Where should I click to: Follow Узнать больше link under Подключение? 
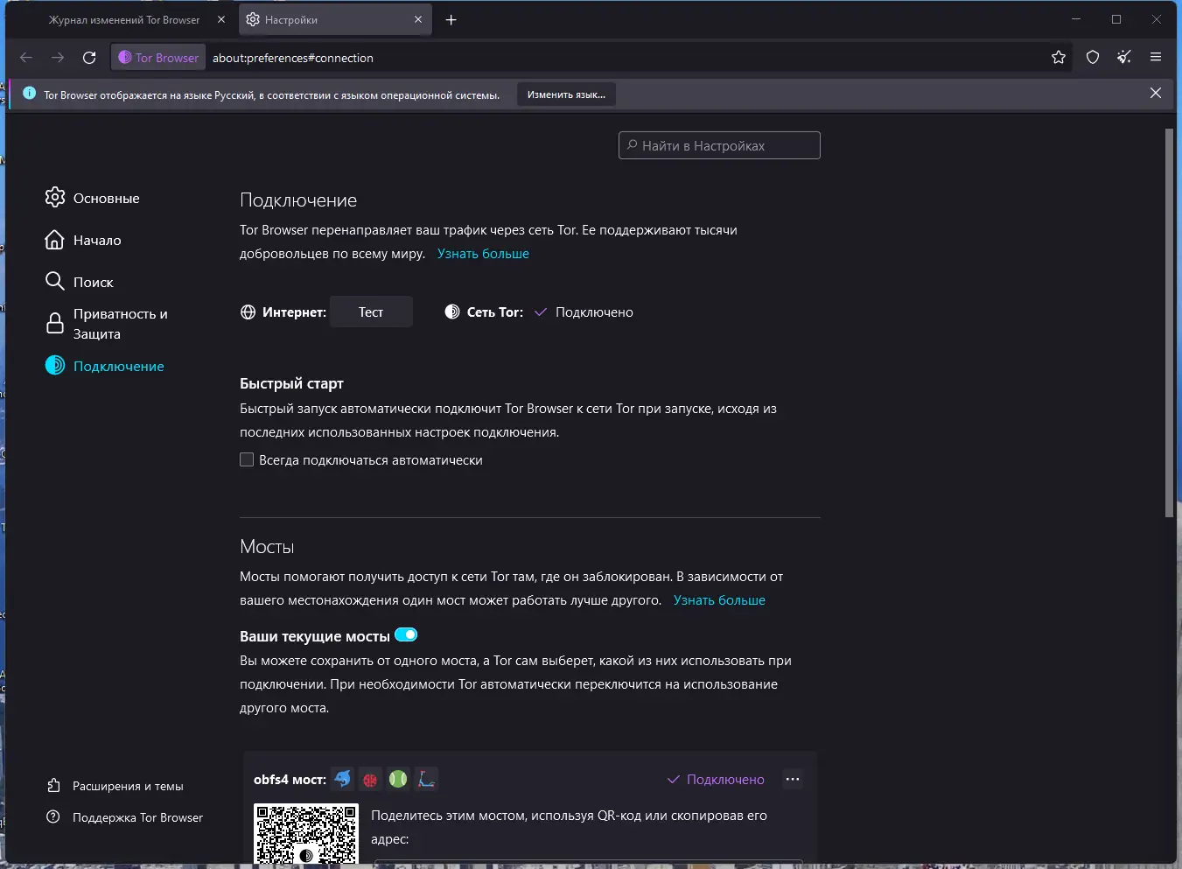click(483, 254)
